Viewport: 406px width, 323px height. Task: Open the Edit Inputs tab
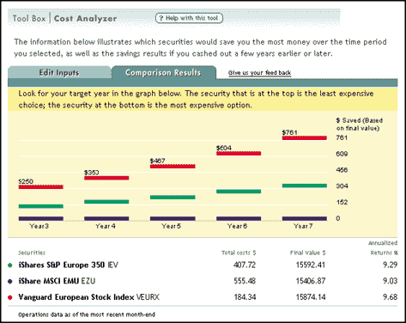[59, 73]
